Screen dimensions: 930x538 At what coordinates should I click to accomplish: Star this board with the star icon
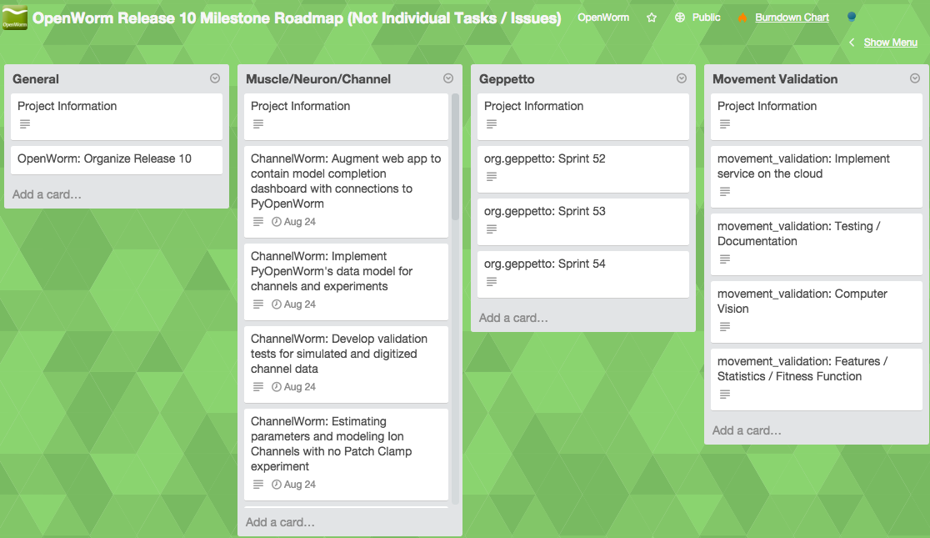[x=652, y=18]
